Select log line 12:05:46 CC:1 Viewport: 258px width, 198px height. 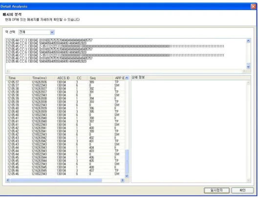[x=115, y=55]
